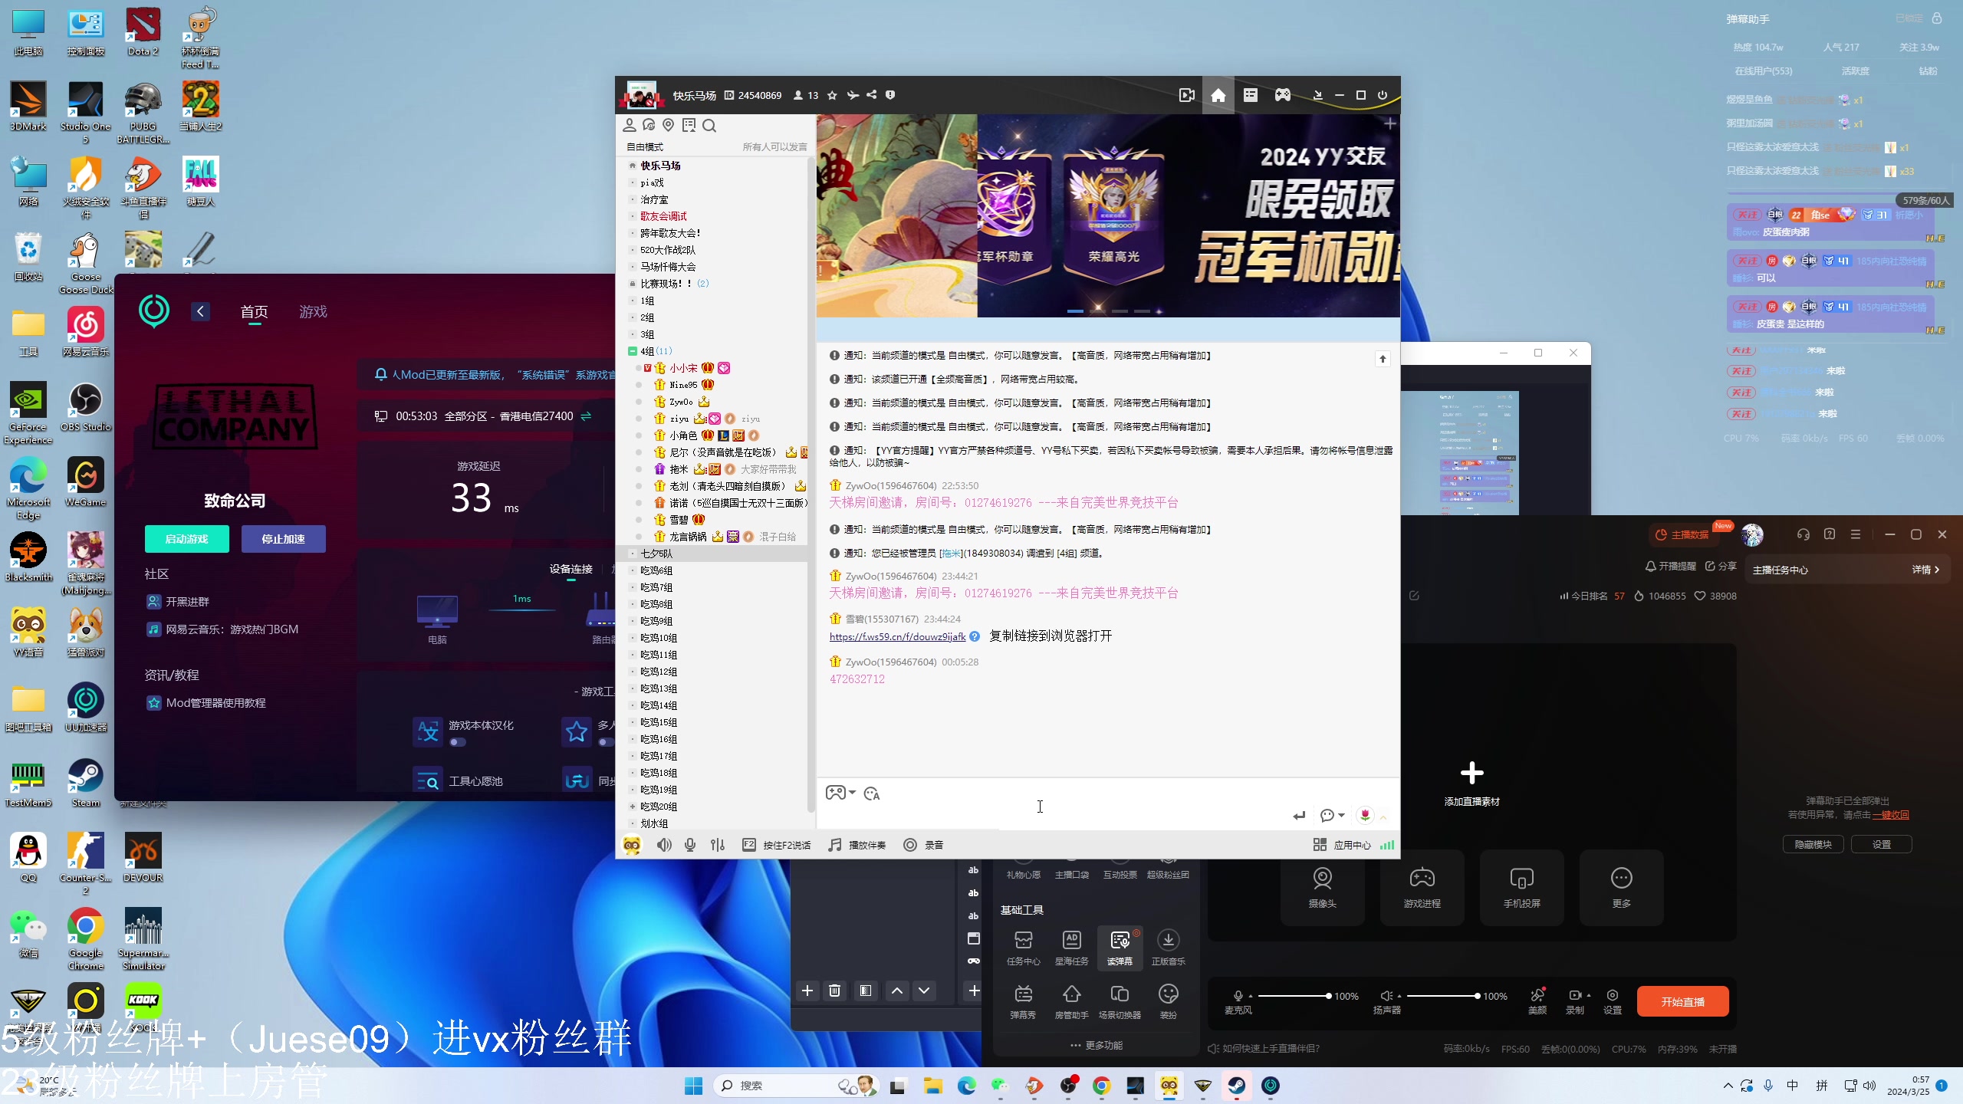Switch to 游戏 tab in UU accelerator

[313, 311]
